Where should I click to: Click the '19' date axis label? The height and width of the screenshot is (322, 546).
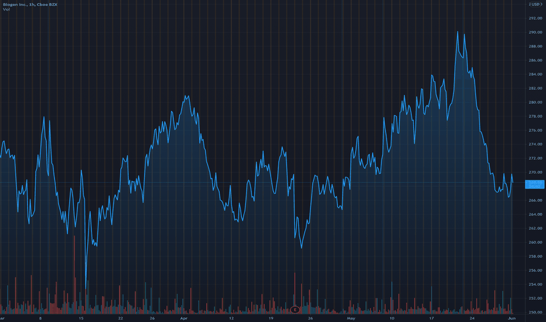point(271,318)
